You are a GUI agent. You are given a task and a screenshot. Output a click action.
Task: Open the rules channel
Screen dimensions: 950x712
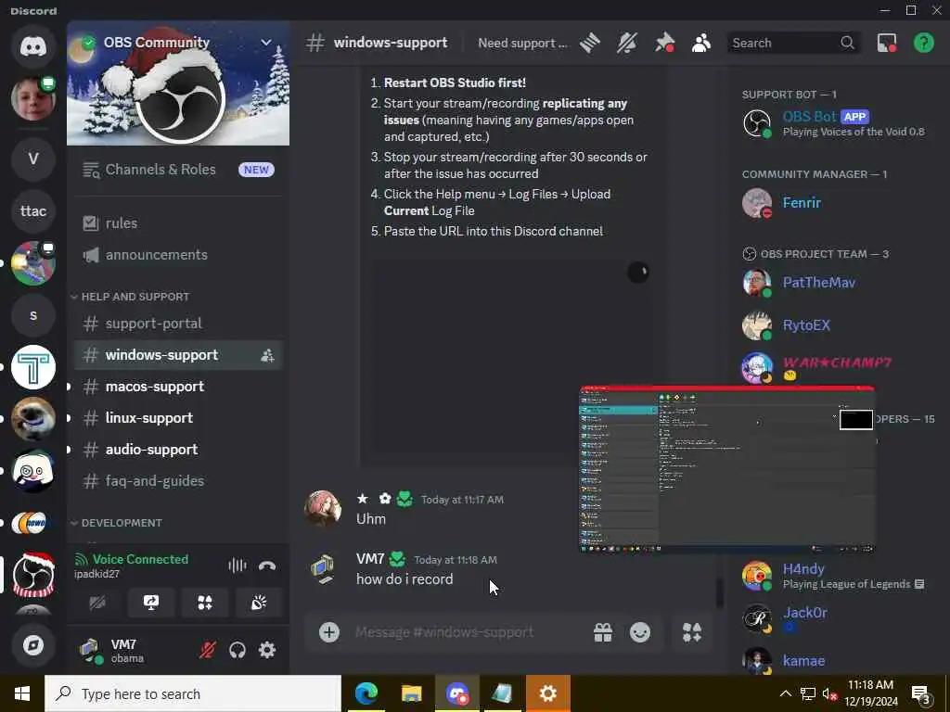tap(178, 223)
